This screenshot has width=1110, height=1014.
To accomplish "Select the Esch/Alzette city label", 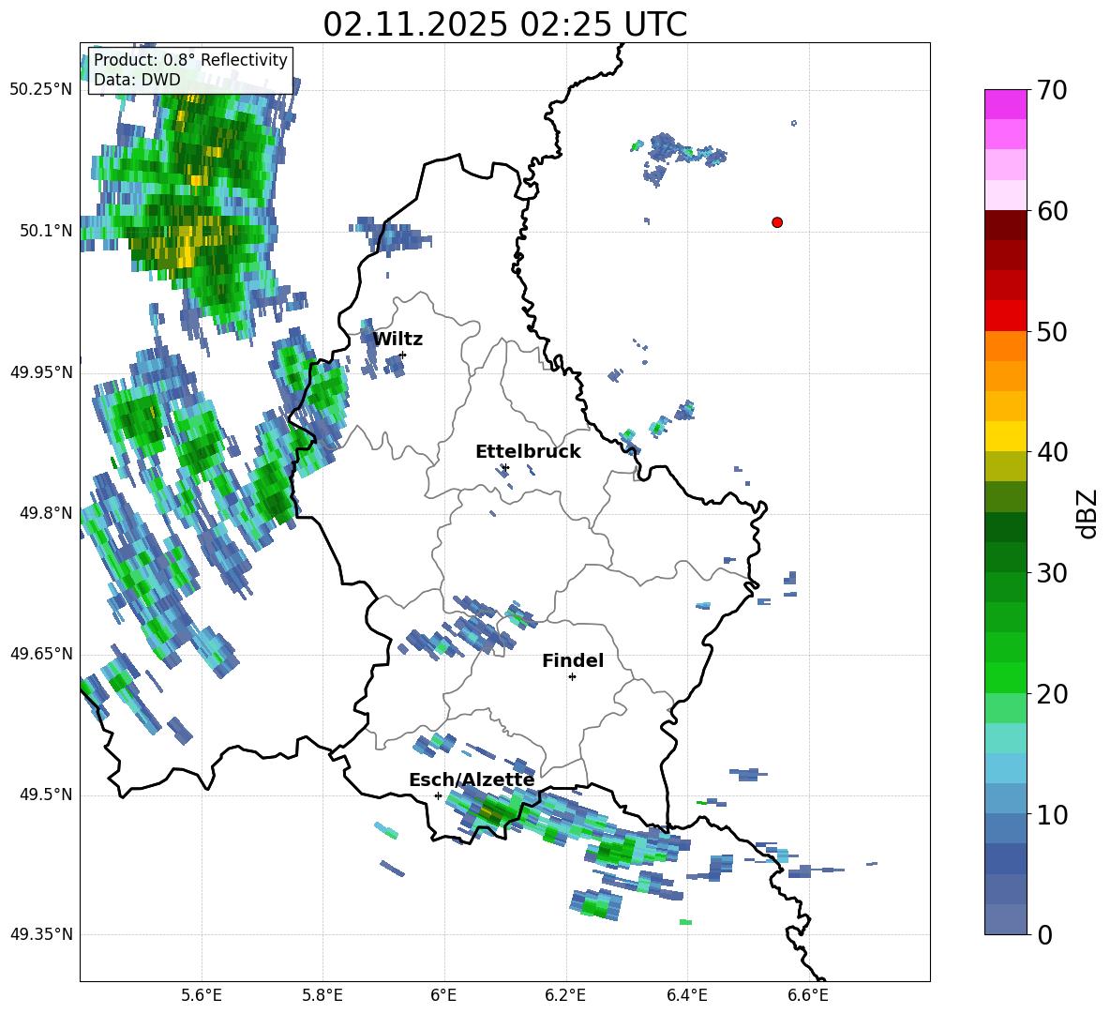I will click(472, 779).
